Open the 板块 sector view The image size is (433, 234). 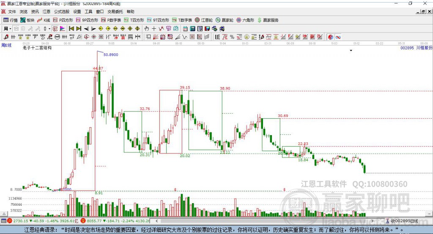tap(27, 20)
